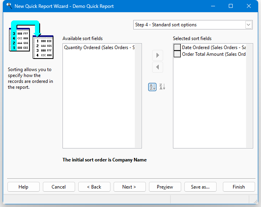Maximize the wizard window
Screen dimensions: 261x207
(x=231, y=6)
